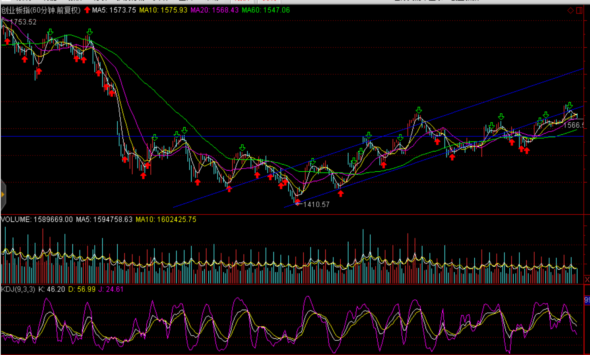Select the green MA60 indicator label
The width and height of the screenshot is (590, 355).
[266, 10]
